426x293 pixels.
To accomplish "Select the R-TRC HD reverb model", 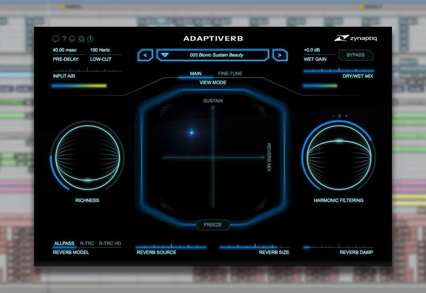I will click(110, 243).
